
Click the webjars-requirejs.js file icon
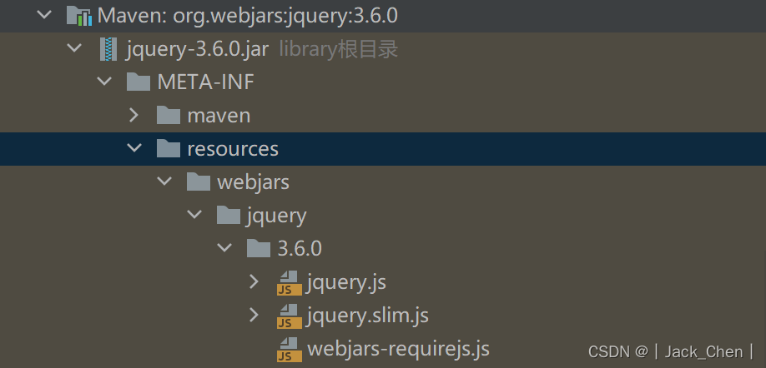tap(290, 350)
